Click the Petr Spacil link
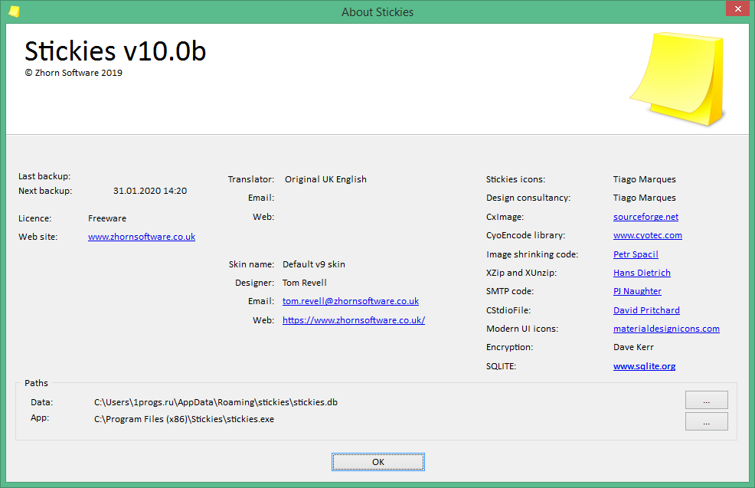The height and width of the screenshot is (488, 755). coord(636,254)
